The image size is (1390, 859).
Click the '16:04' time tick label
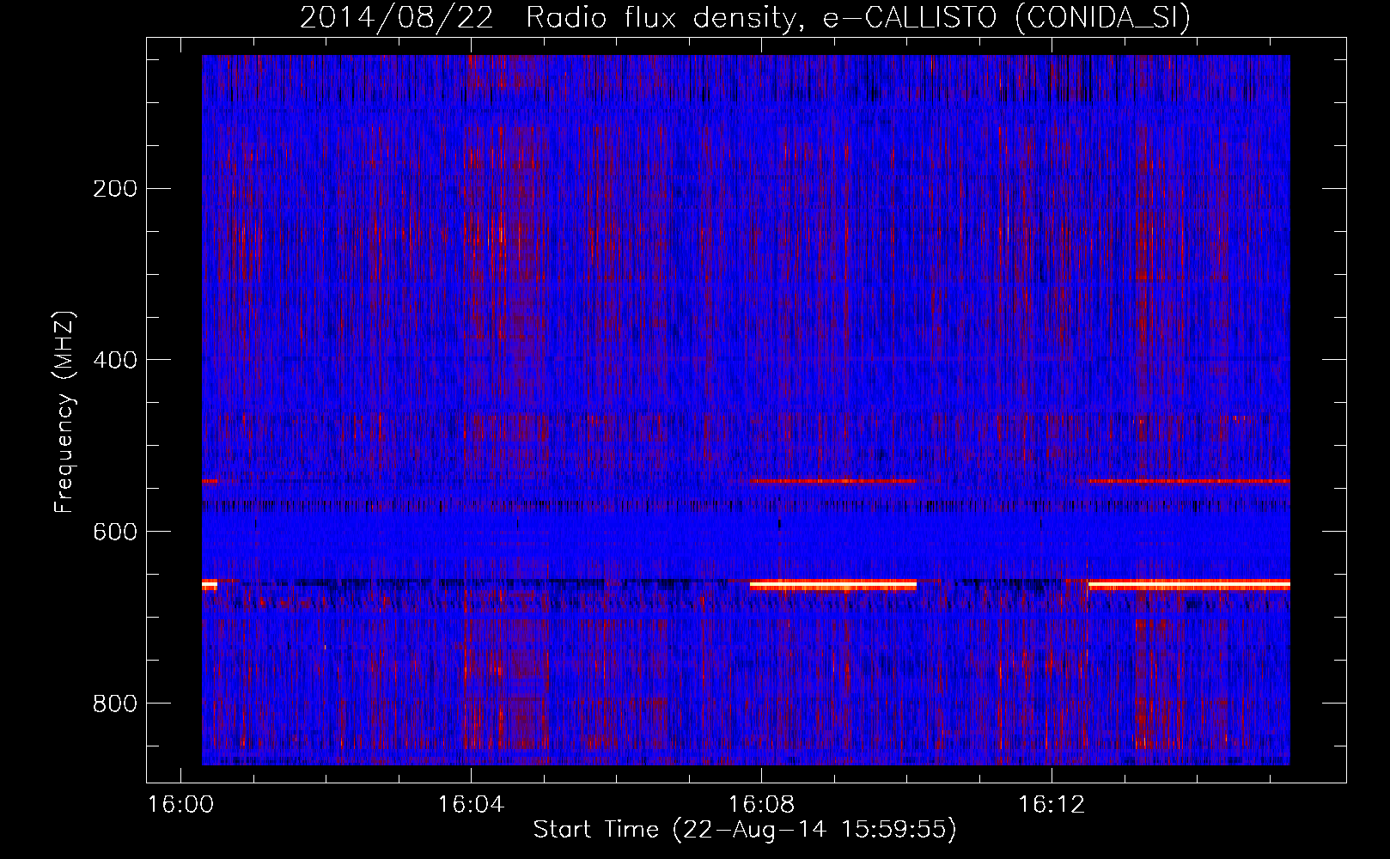(x=471, y=805)
